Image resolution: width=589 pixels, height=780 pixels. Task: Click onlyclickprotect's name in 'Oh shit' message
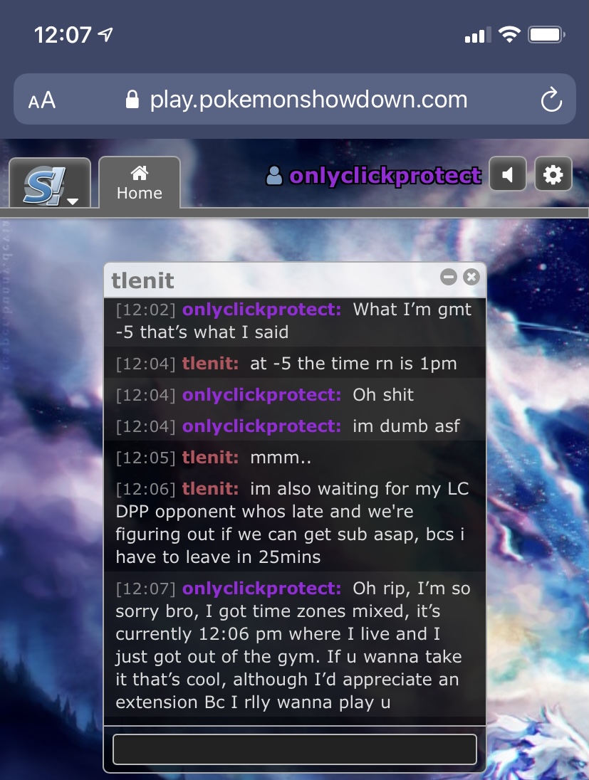[x=261, y=395]
